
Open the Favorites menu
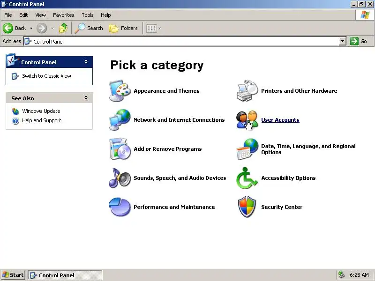point(64,15)
